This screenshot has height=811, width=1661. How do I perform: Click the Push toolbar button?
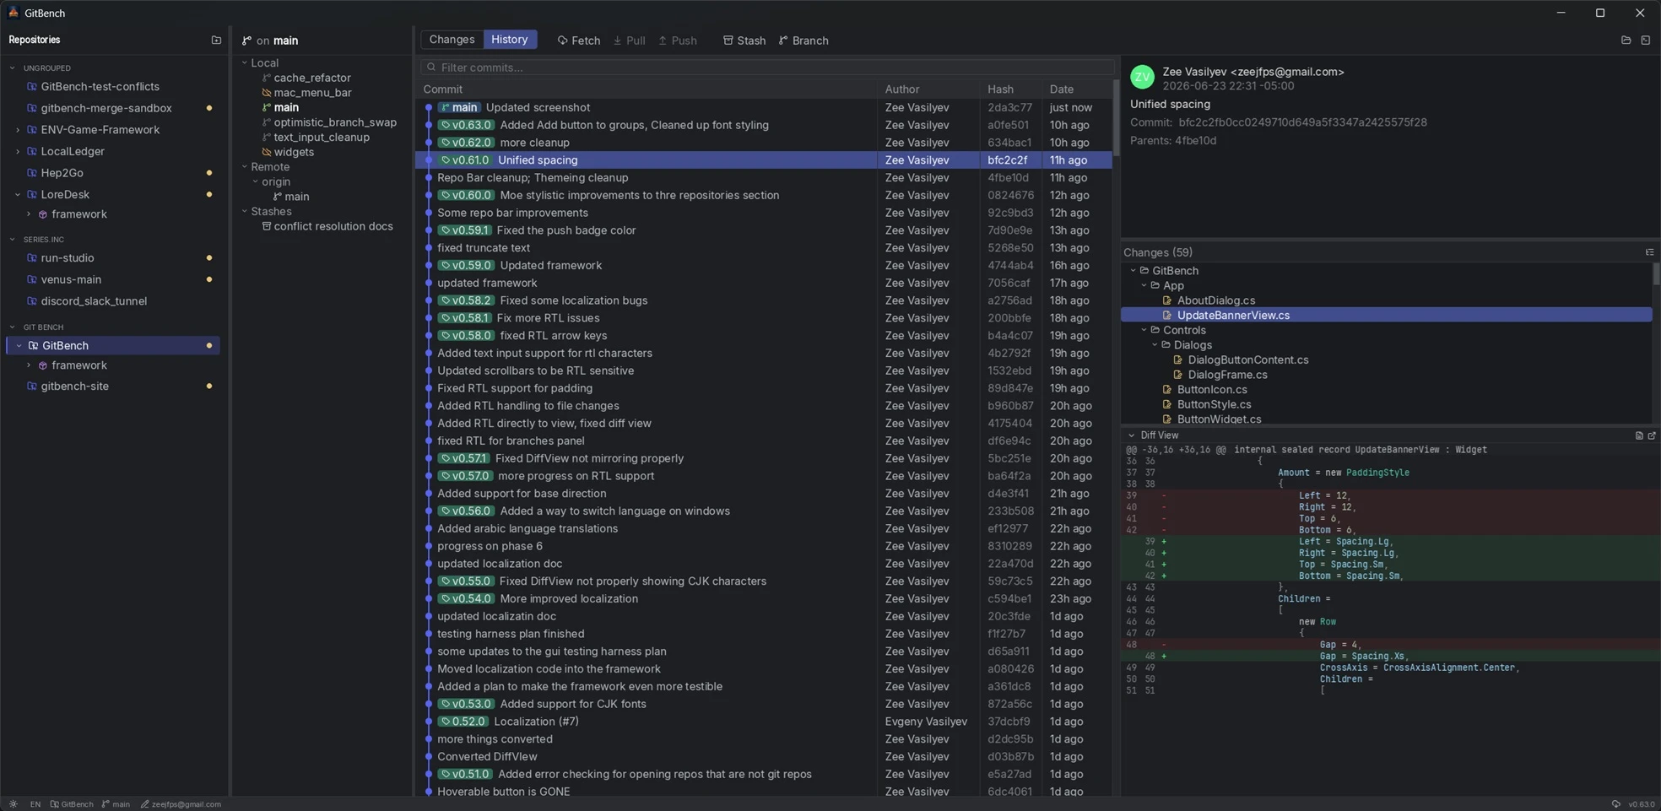tap(678, 41)
